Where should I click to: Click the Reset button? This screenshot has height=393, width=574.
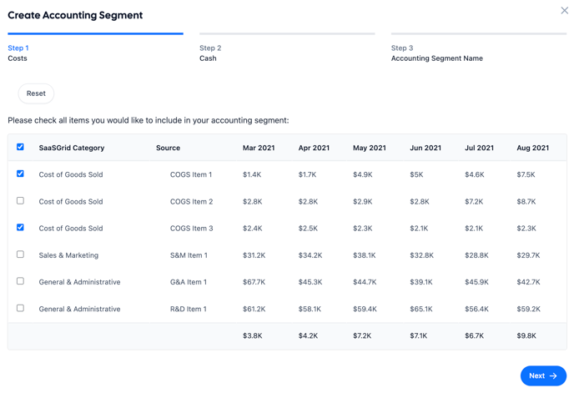(36, 93)
